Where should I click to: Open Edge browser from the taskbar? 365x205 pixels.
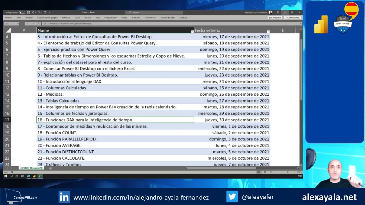[29, 176]
